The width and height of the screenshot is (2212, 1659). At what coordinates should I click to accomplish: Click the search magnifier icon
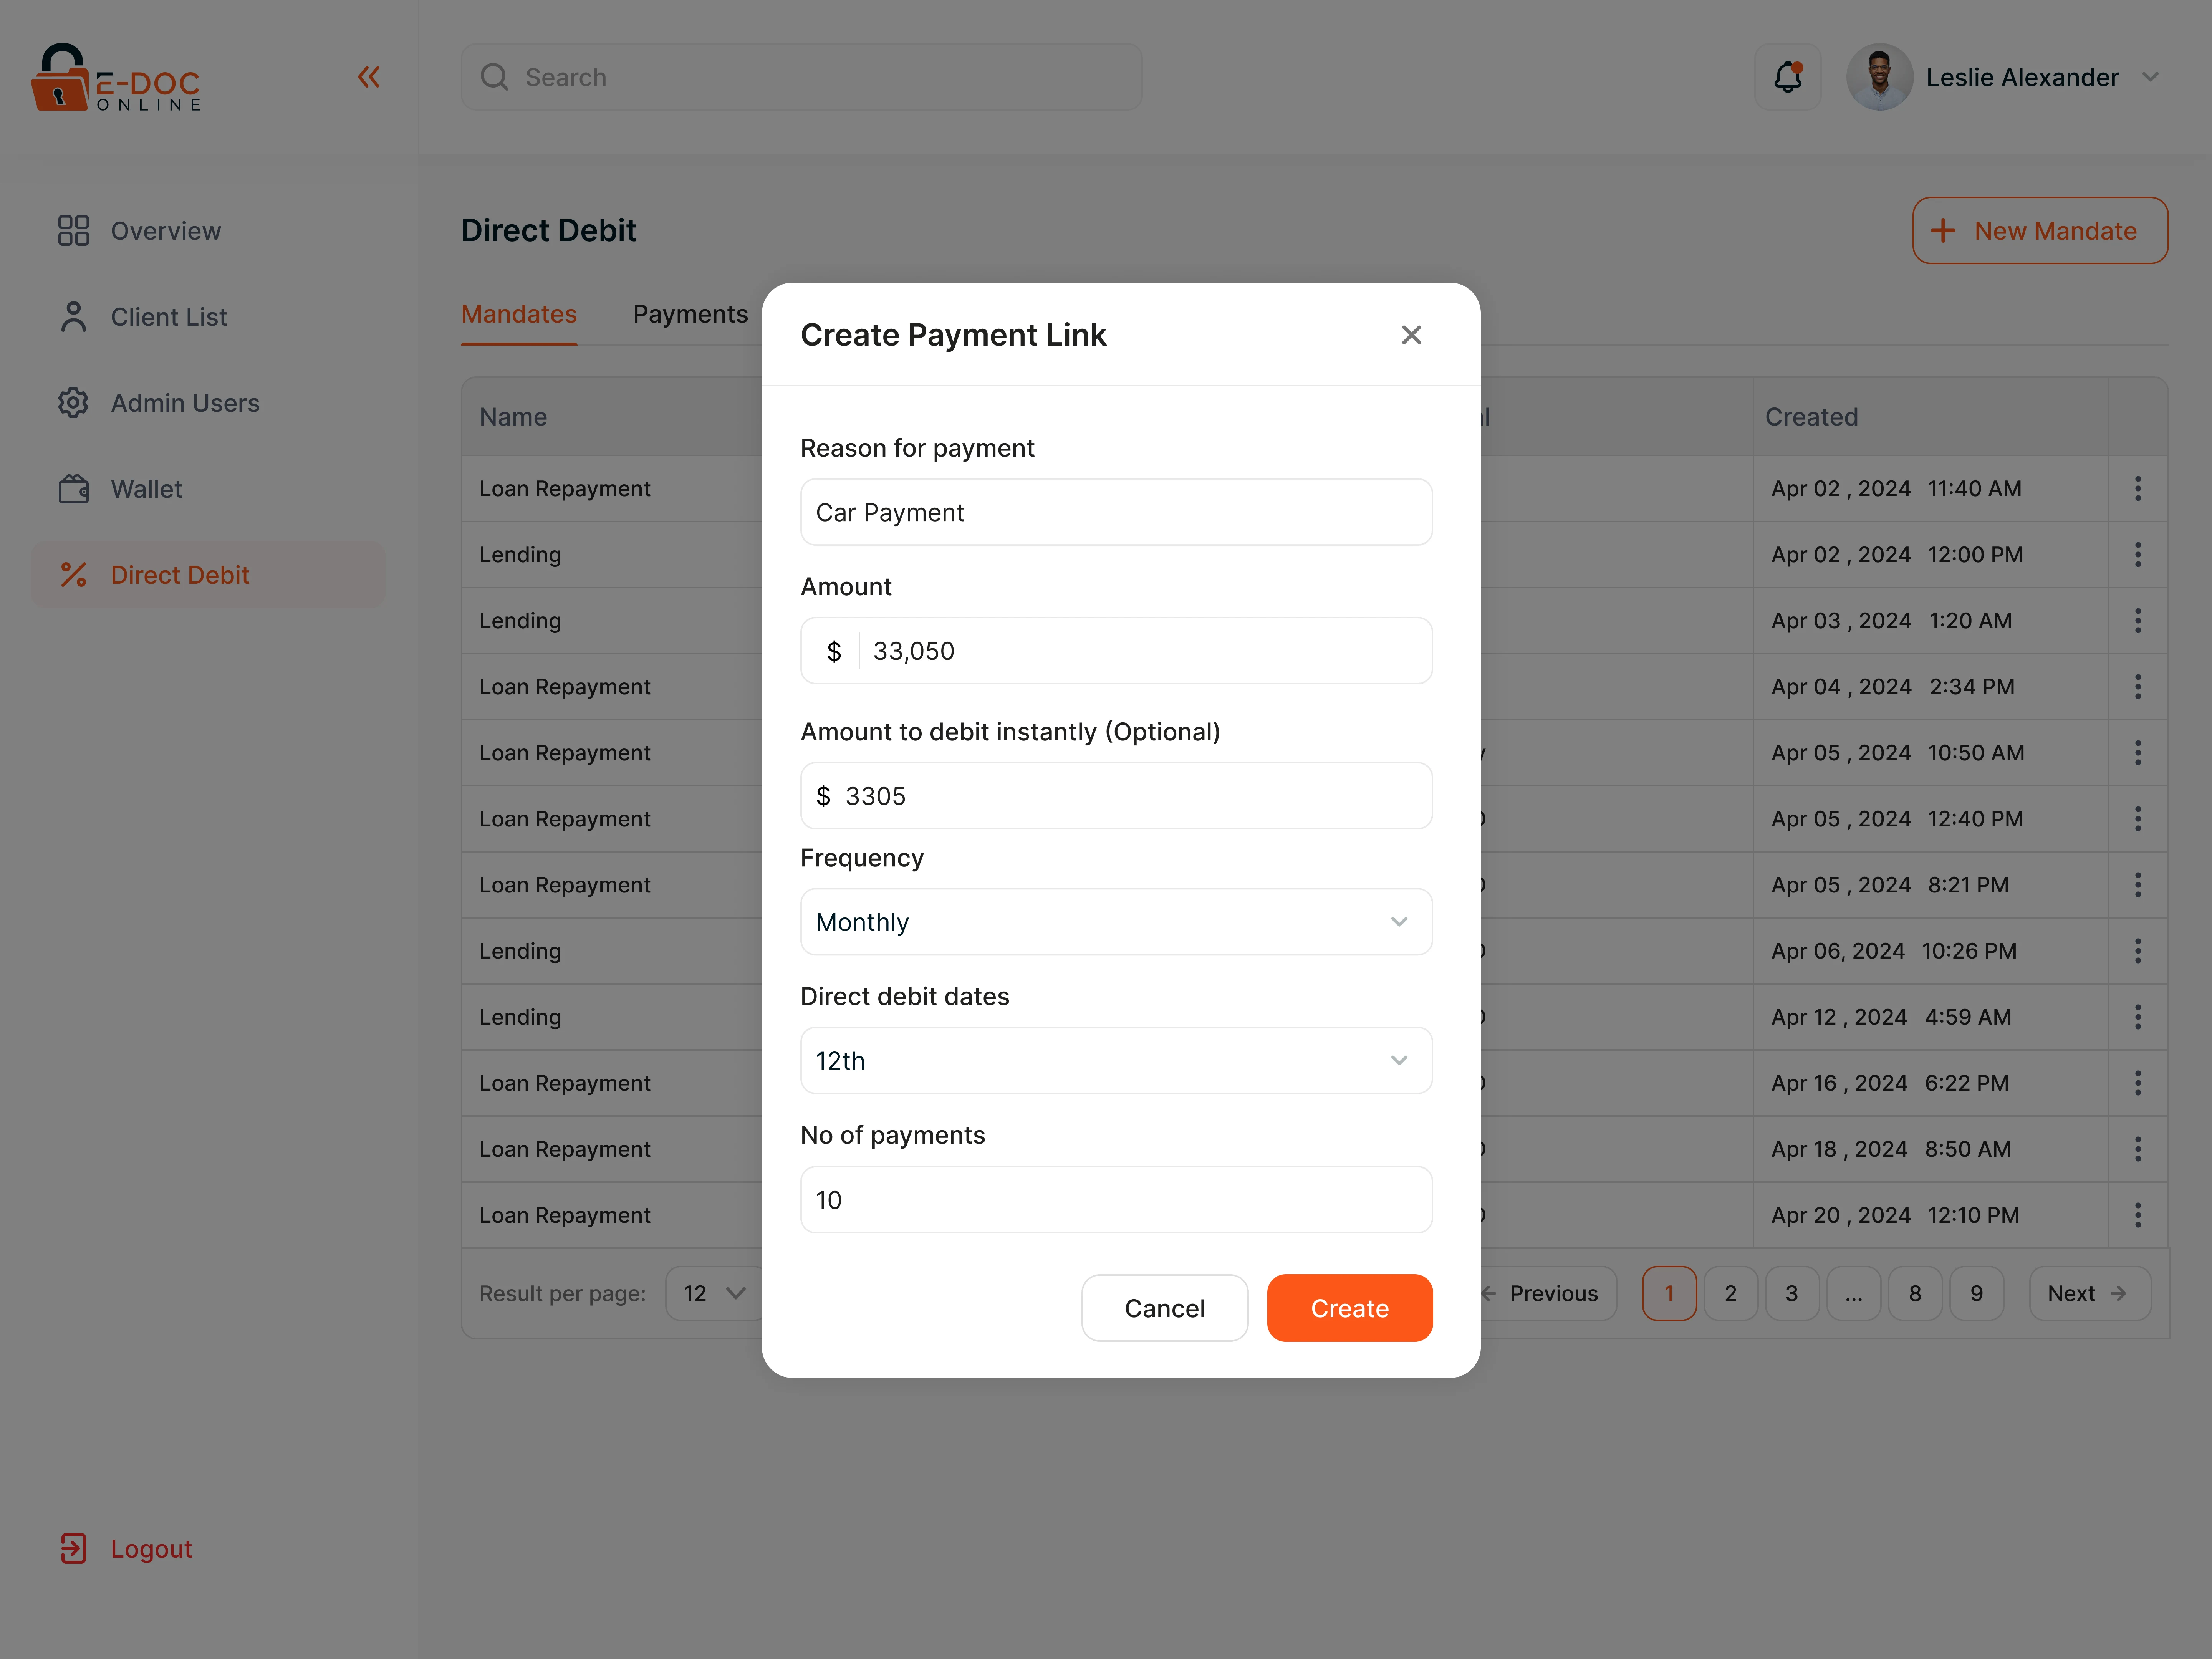(x=495, y=77)
